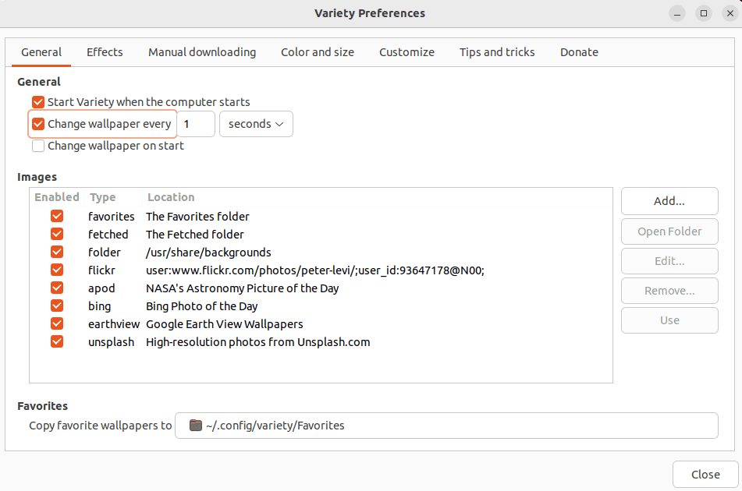The image size is (742, 491).
Task: Select the flickr peter-levi user location
Action: point(315,270)
